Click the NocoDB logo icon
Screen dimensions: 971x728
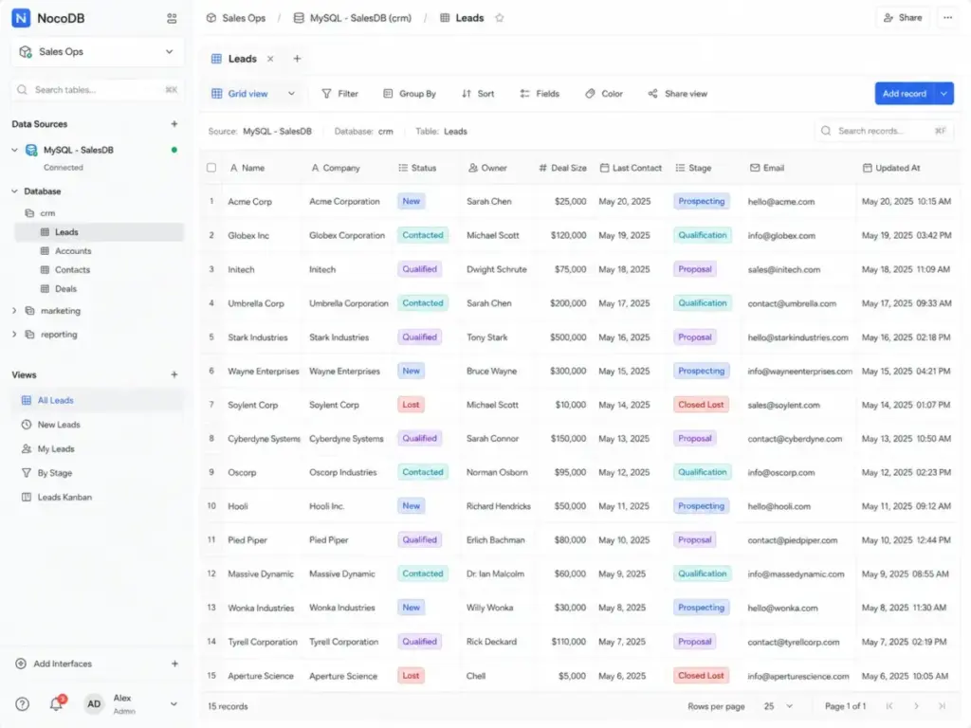point(21,18)
